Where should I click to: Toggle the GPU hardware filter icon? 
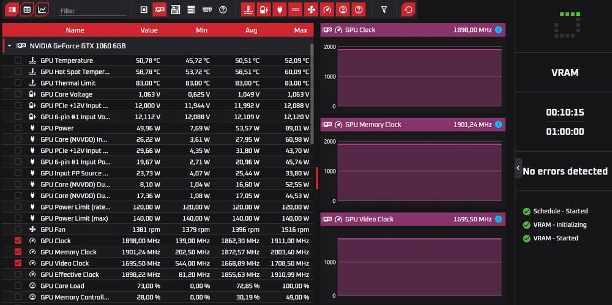[x=159, y=9]
